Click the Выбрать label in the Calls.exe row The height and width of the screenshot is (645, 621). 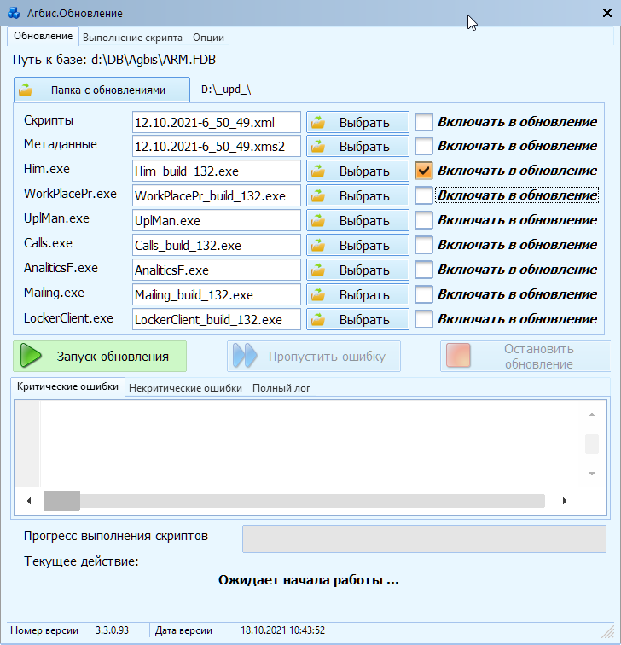click(x=364, y=245)
